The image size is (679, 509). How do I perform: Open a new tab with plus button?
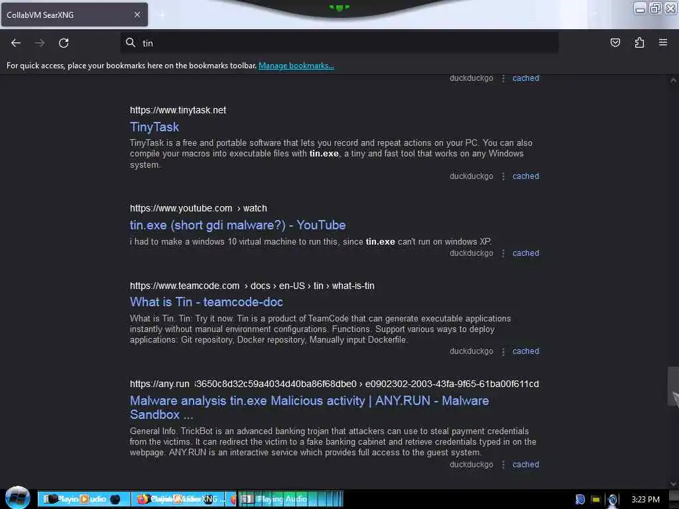[x=162, y=15]
